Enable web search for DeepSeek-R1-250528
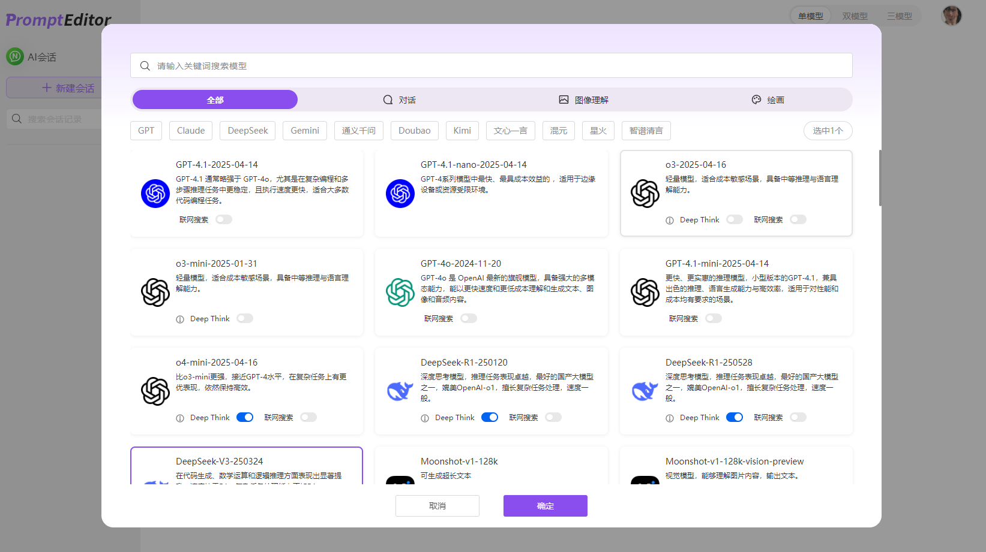The width and height of the screenshot is (986, 552). pyautogui.click(x=798, y=417)
